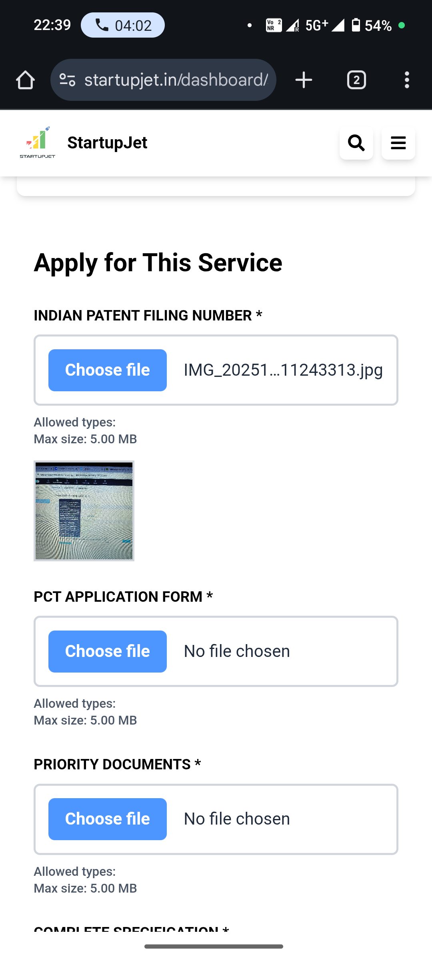Tap "No file chosen" for PCT Application Form
The image size is (432, 957).
click(x=237, y=651)
